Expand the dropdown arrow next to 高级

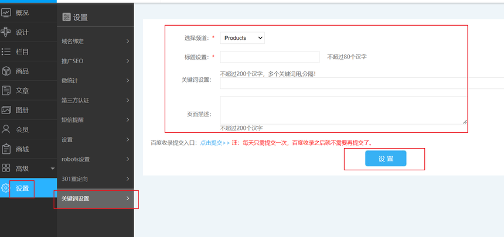[x=53, y=169]
